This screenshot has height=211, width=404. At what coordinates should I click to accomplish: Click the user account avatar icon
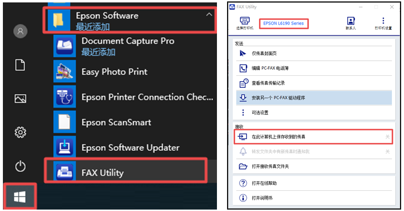pos(20,31)
